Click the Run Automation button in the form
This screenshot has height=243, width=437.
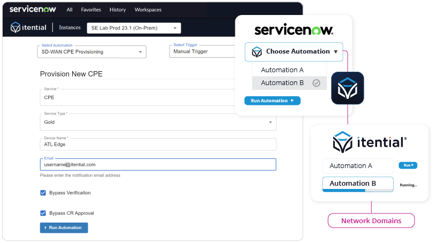64,227
